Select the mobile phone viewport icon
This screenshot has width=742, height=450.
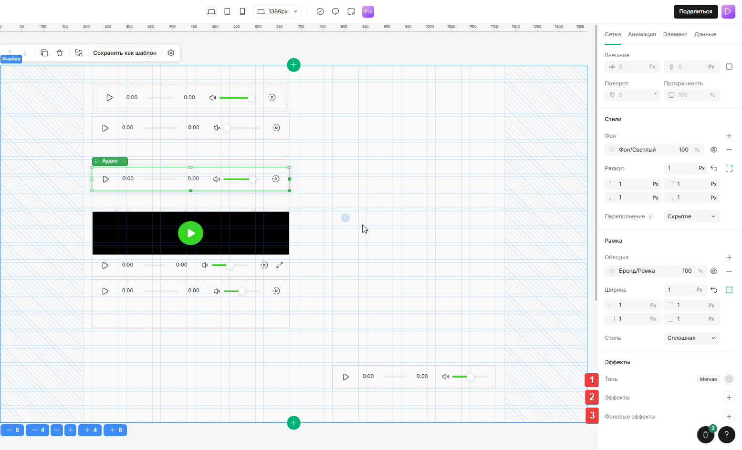coord(242,11)
